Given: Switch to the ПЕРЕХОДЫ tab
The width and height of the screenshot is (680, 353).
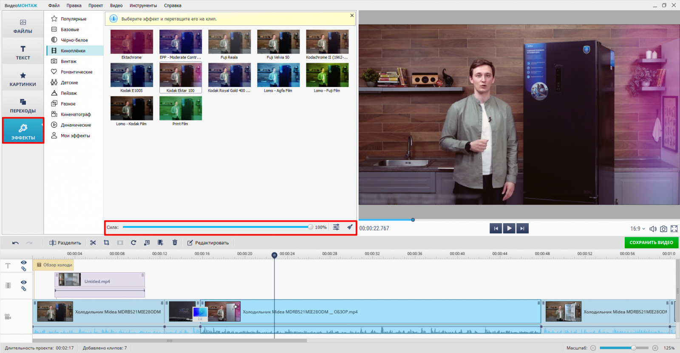Looking at the screenshot, I should pyautogui.click(x=23, y=105).
